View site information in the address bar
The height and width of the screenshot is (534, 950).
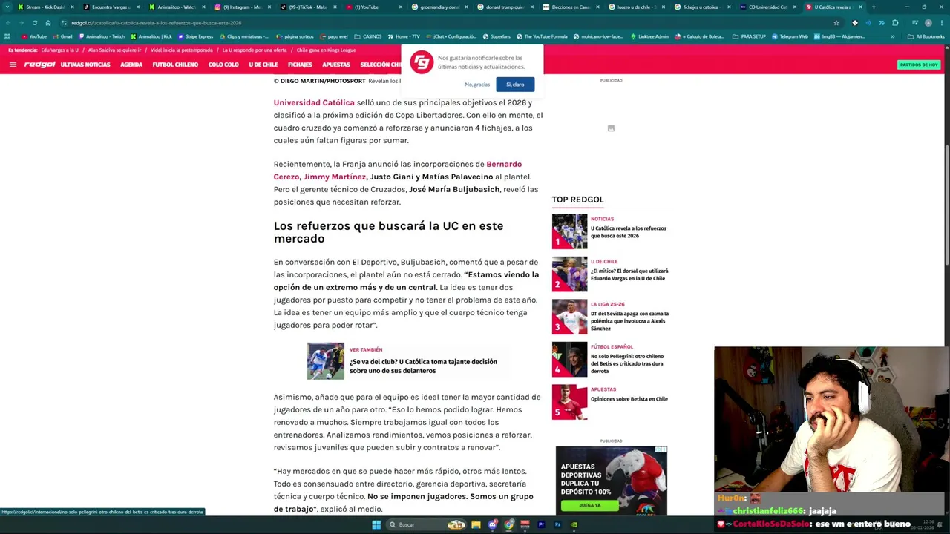coord(65,23)
